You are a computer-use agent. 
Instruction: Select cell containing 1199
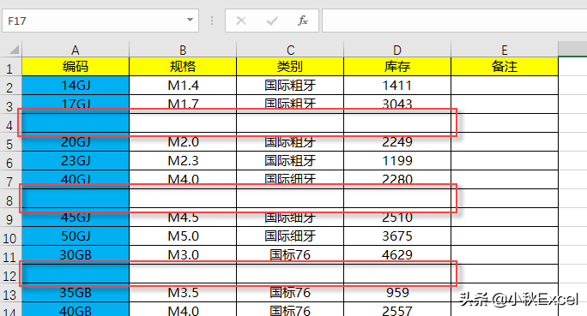click(x=397, y=161)
